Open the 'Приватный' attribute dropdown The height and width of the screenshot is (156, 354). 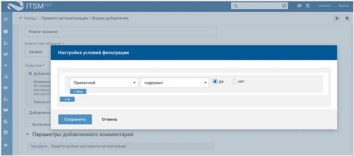(x=104, y=82)
